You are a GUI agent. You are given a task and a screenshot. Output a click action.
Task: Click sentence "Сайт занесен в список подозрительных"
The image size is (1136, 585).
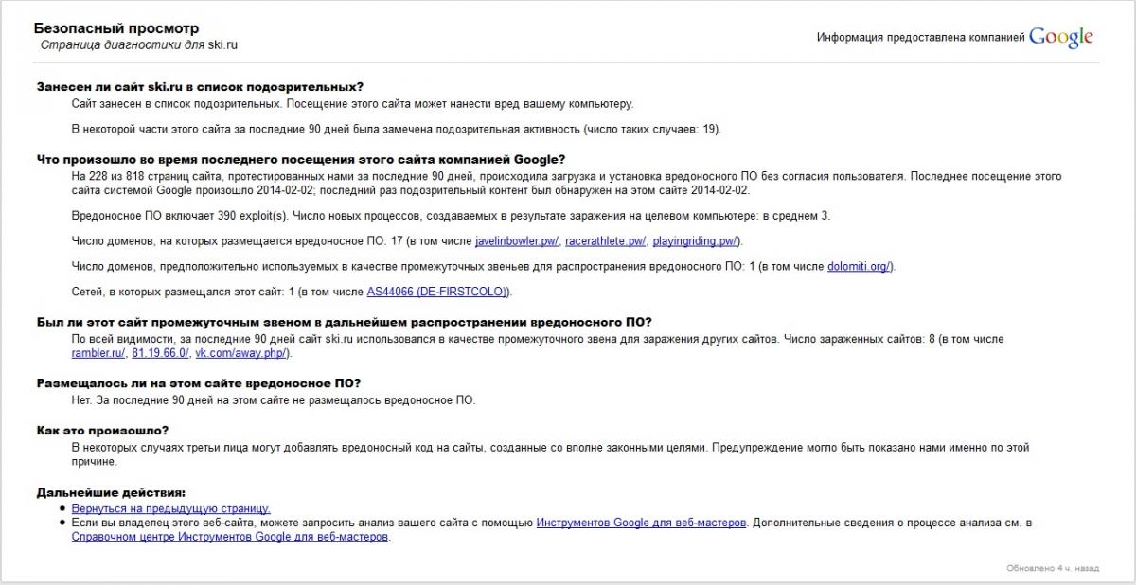pyautogui.click(x=353, y=104)
